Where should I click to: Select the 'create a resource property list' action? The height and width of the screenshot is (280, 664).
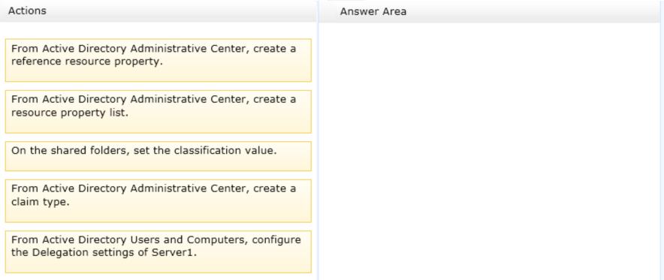(x=158, y=111)
